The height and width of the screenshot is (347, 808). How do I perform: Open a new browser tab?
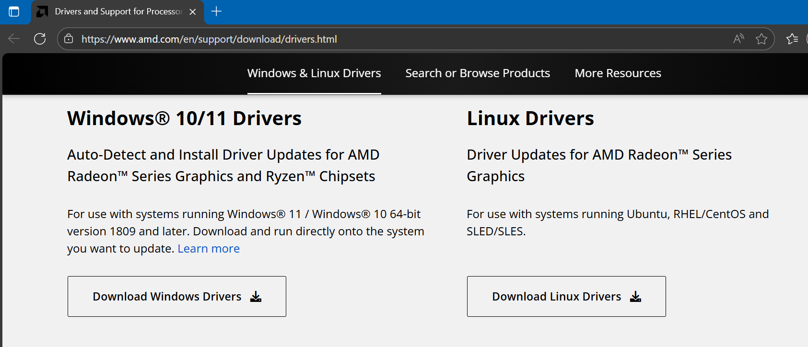pyautogui.click(x=216, y=12)
